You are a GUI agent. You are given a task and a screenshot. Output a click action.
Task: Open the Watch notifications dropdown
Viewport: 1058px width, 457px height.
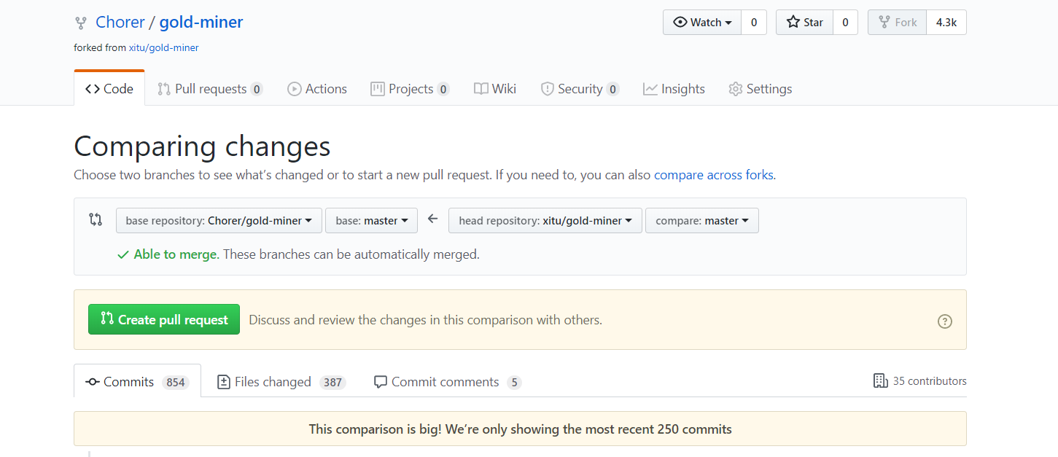click(x=702, y=23)
